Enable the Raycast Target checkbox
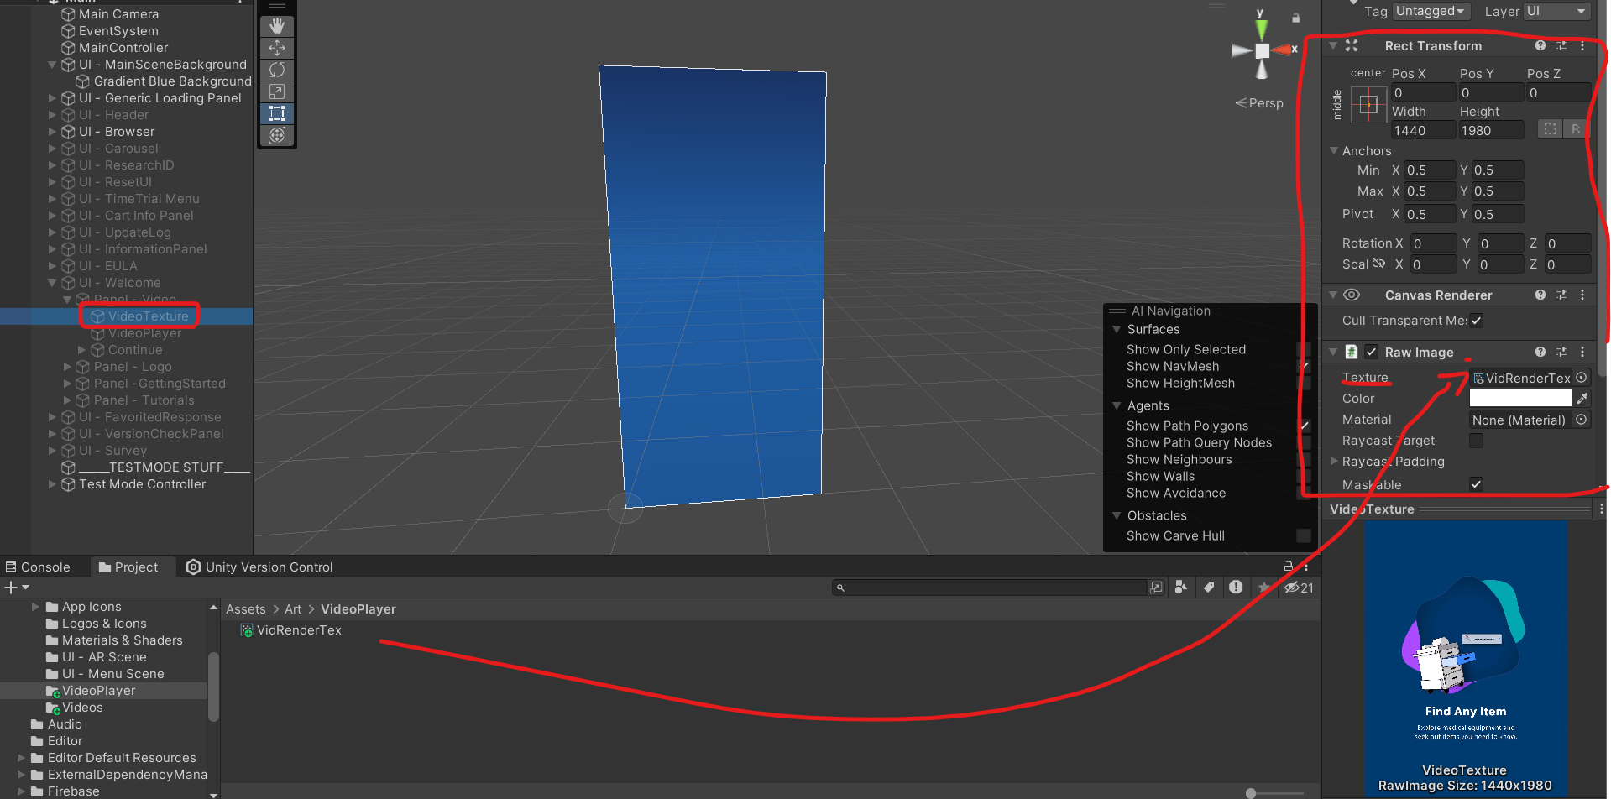The image size is (1611, 799). click(x=1476, y=440)
